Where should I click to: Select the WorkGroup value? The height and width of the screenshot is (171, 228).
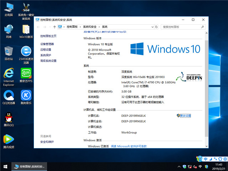pyautogui.click(x=129, y=133)
